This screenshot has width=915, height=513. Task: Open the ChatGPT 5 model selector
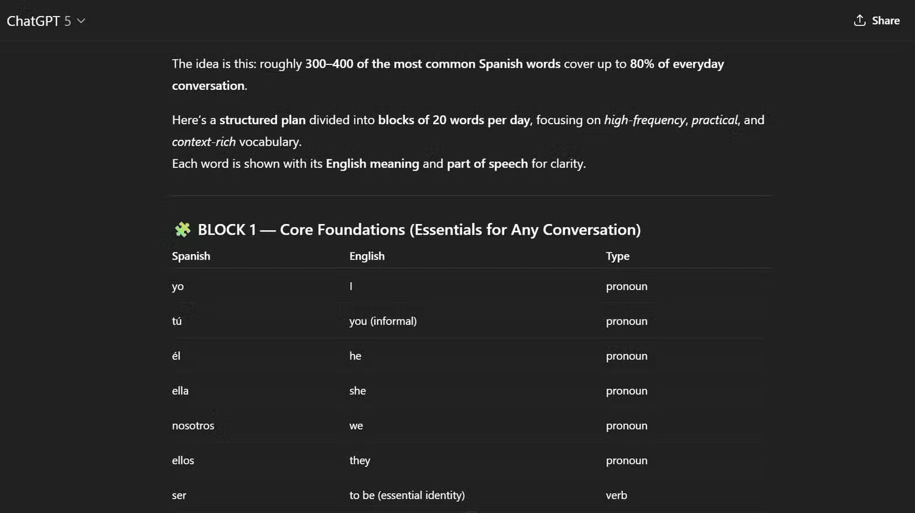(x=39, y=21)
